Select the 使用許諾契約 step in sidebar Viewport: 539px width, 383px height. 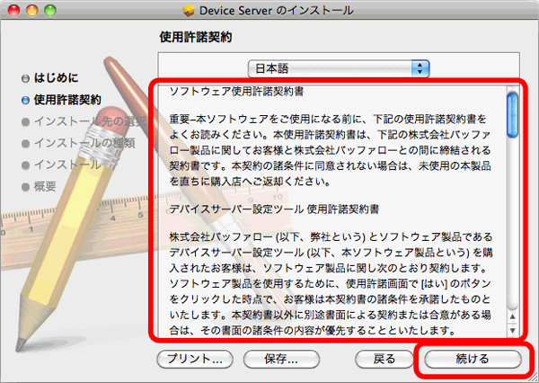tap(67, 100)
